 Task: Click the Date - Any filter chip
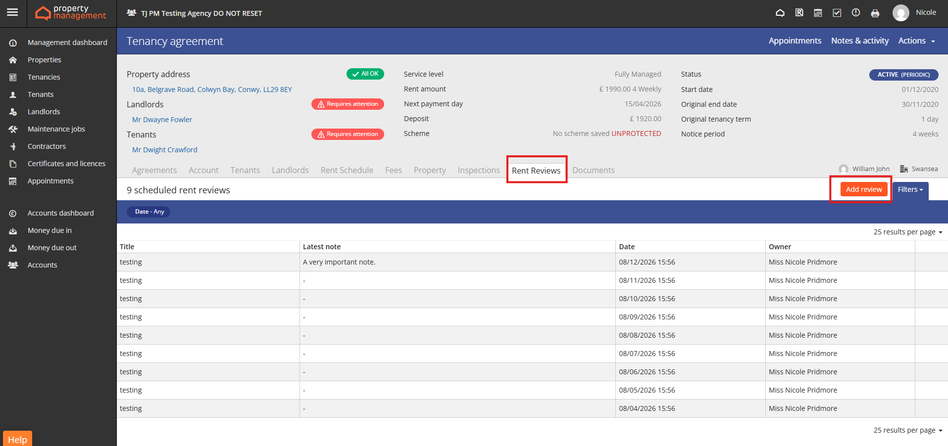click(x=149, y=212)
